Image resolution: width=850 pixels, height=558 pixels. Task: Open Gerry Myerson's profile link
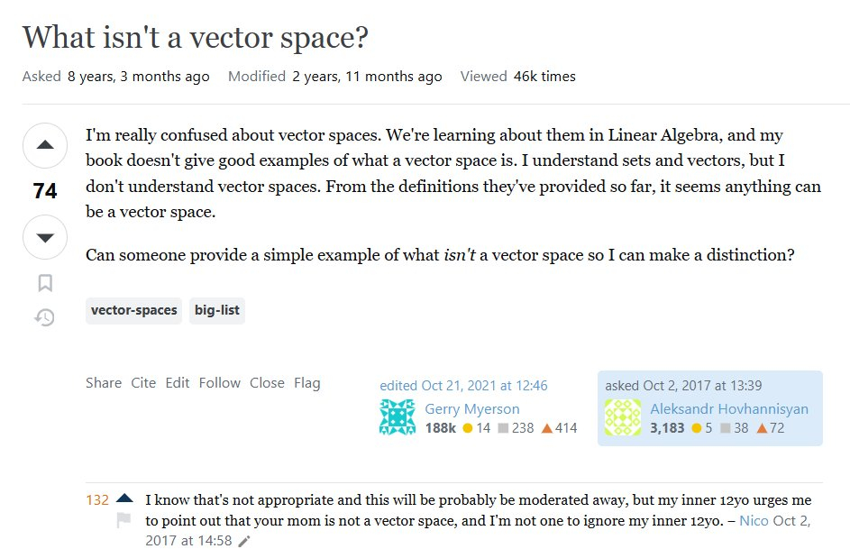472,409
